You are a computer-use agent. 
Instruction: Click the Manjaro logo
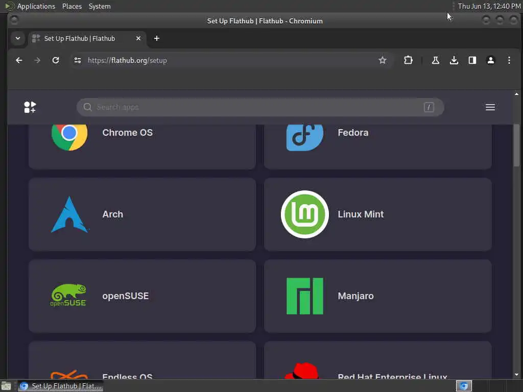pos(305,296)
